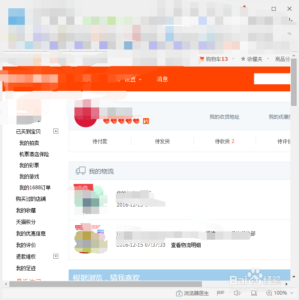
Task: Open second logistics item product thumbnail
Action: click(x=90, y=239)
